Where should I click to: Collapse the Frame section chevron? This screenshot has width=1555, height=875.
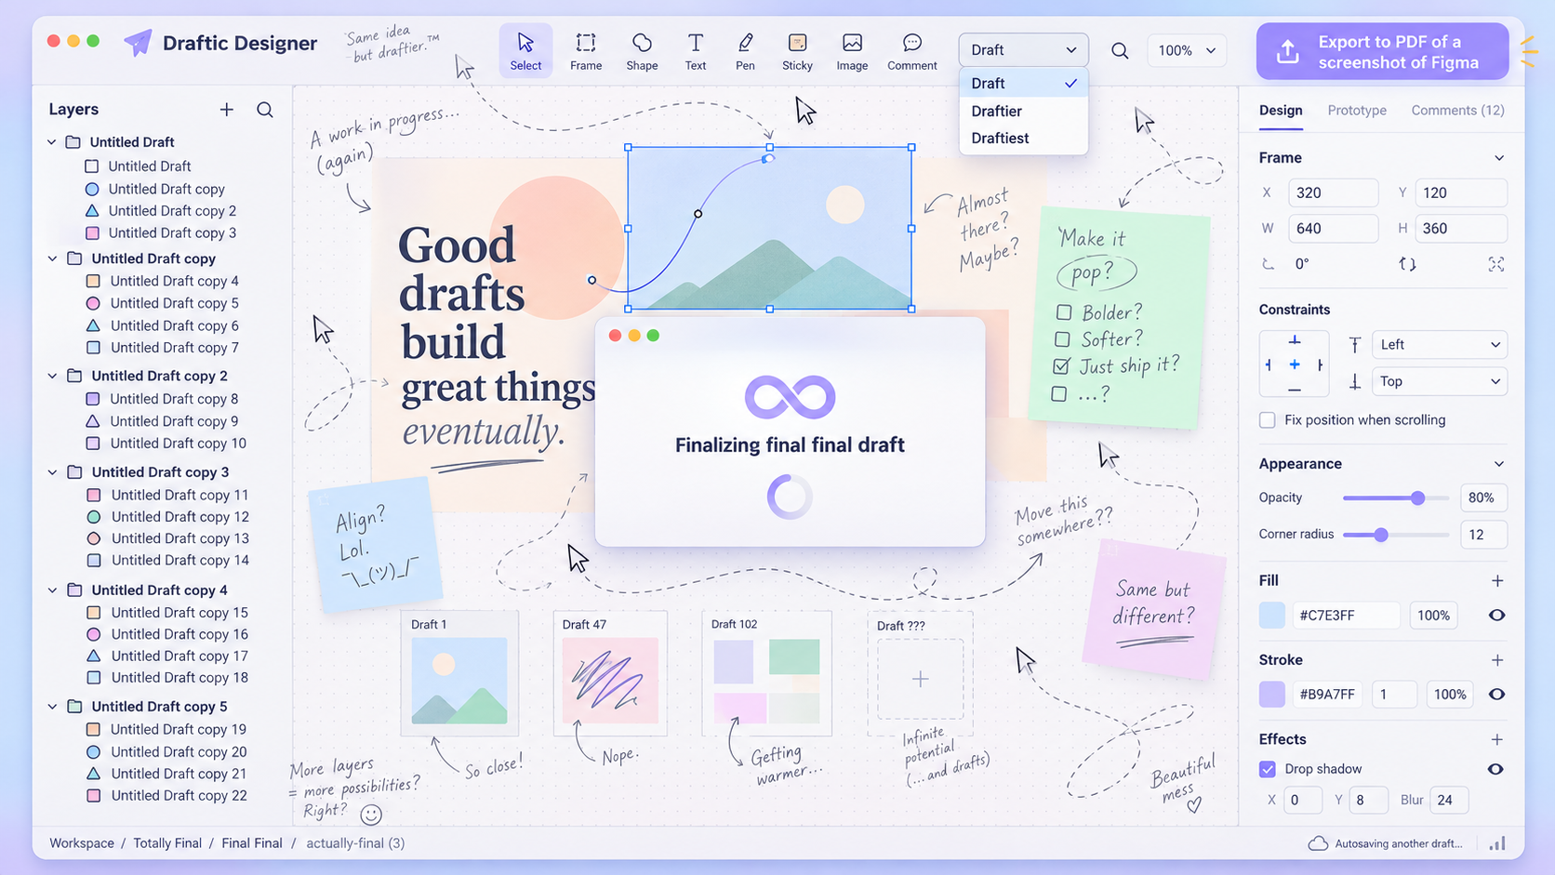click(x=1499, y=158)
